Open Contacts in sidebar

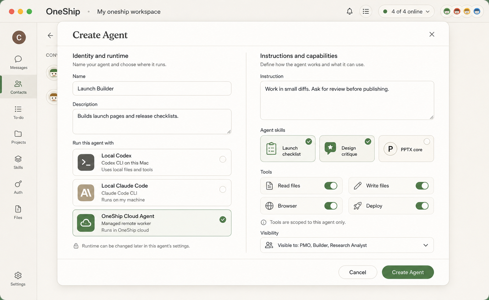coord(18,87)
